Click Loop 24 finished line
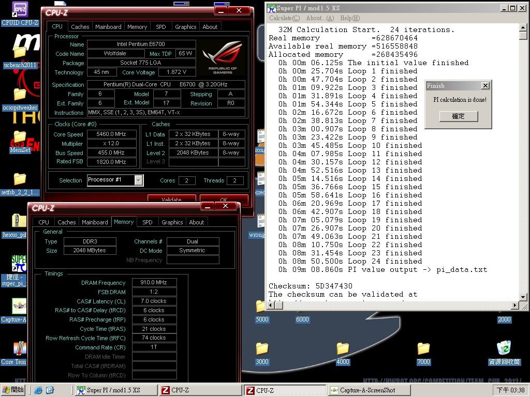 point(350,261)
